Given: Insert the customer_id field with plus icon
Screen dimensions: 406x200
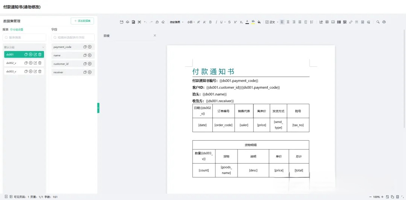Looking at the screenshot, I should coord(90,64).
